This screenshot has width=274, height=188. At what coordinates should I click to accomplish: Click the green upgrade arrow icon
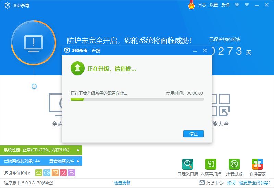pos(77,68)
